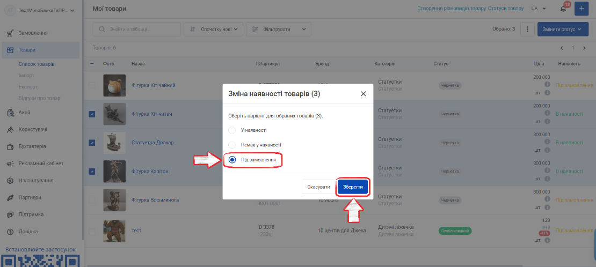596x267 pixels.
Task: Click the Користувачі people icon
Action: (x=11, y=130)
